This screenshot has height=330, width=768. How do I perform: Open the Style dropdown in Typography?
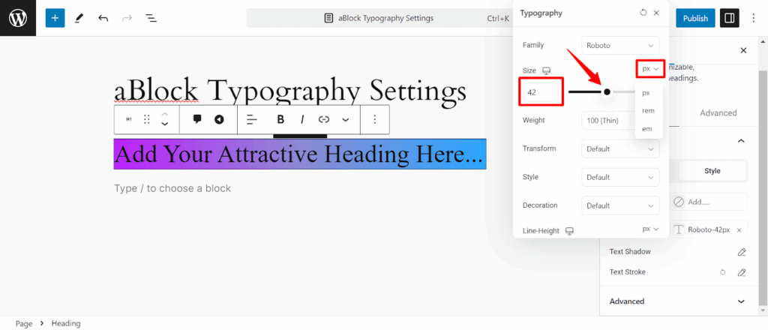[x=620, y=177]
